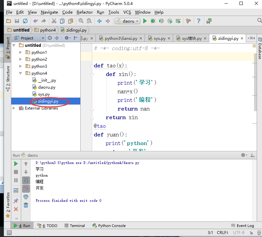Open the daoru run configuration dropdown
The height and width of the screenshot is (237, 262).
[127, 21]
